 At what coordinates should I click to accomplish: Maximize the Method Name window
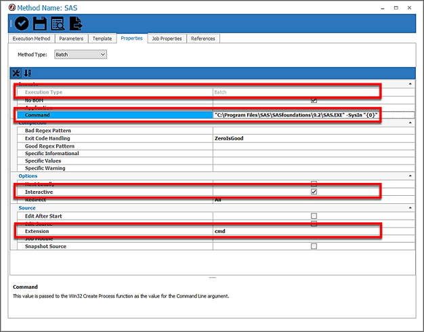tap(396, 8)
